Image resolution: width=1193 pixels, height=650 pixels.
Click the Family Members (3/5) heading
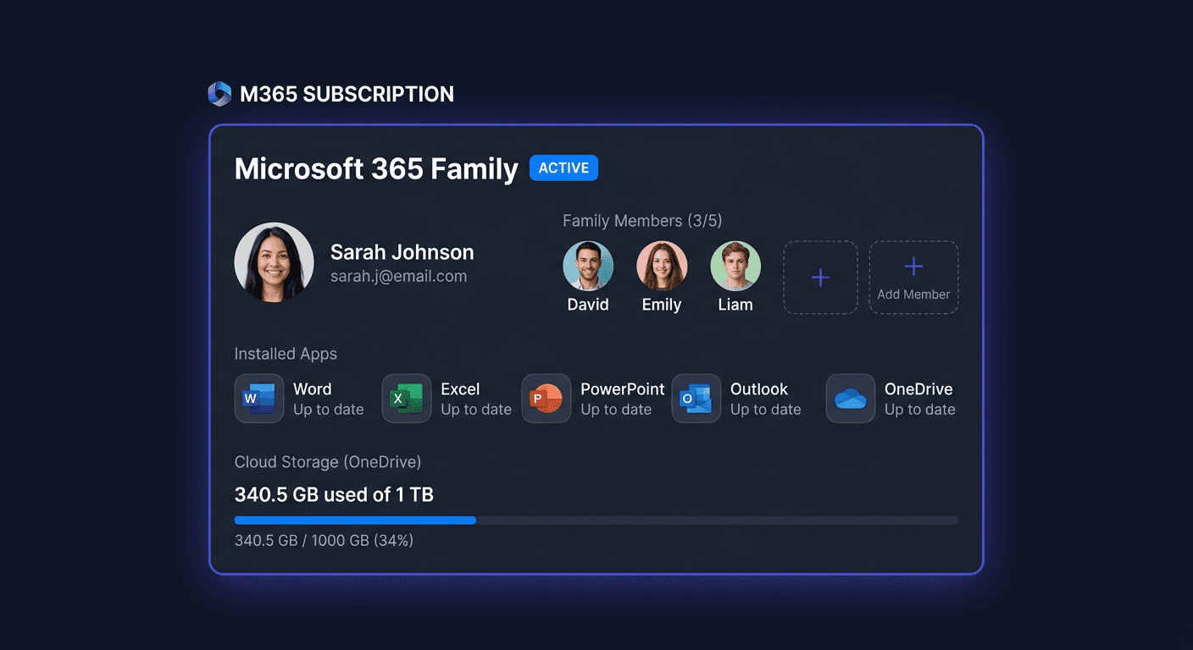(641, 220)
